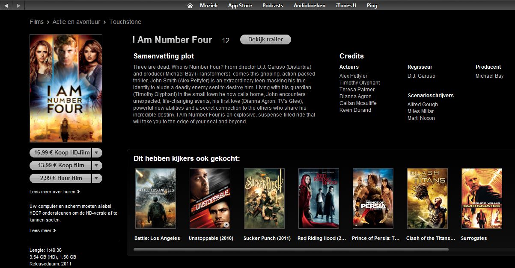Viewport: 515px width, 268px height.
Task: Open actor Alex Pettyfer
Action: coord(354,76)
